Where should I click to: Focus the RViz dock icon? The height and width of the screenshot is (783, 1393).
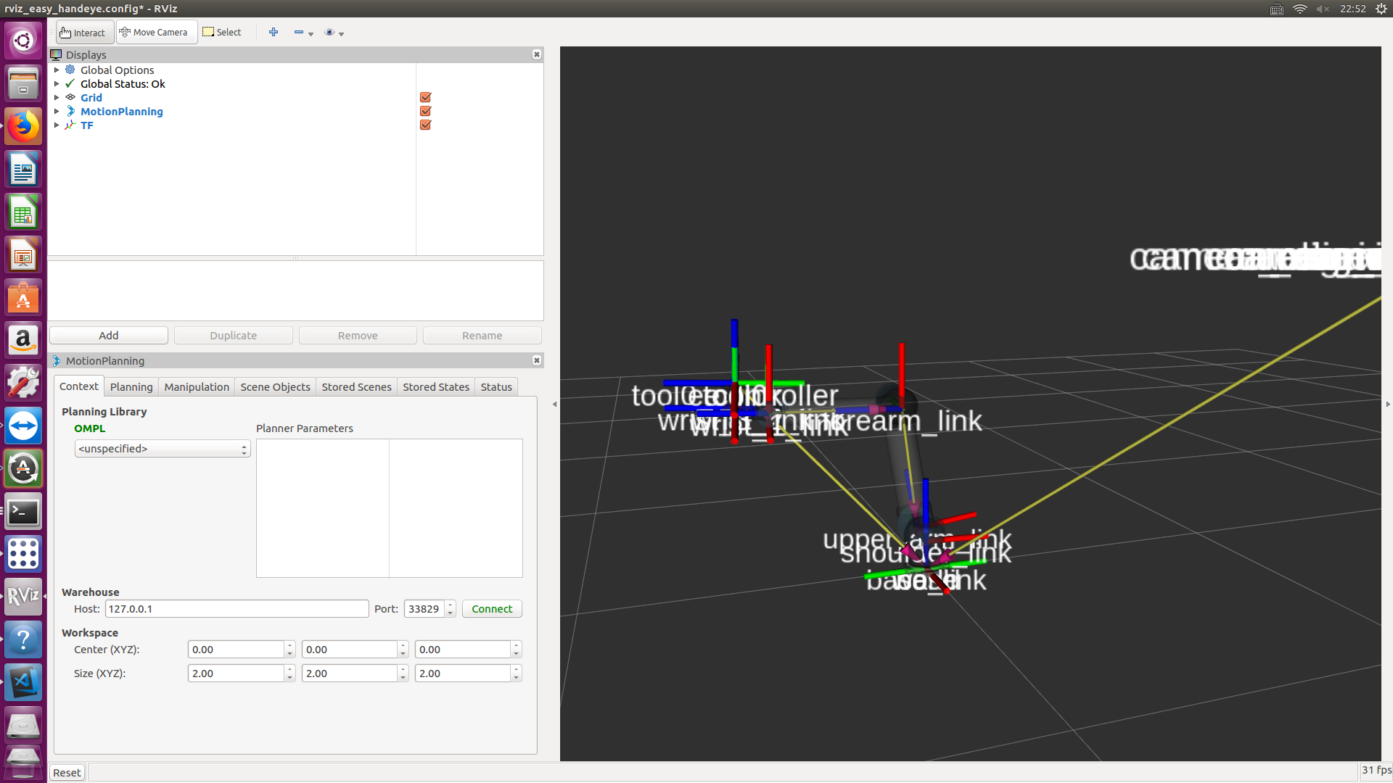[23, 596]
